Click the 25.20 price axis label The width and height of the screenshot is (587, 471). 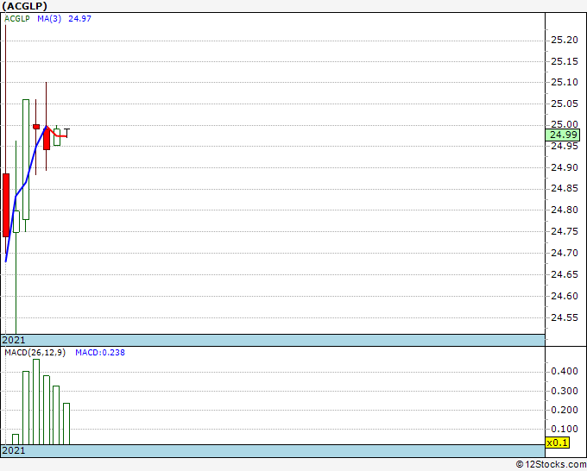(x=565, y=40)
